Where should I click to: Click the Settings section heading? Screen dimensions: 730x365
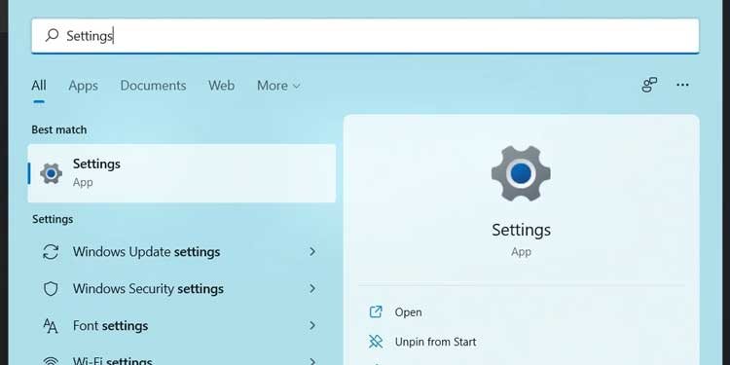(x=53, y=219)
